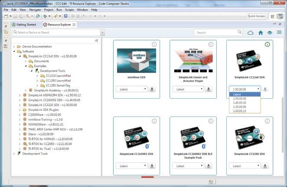Click SimpleLink CC32XX SDK thumbnail image

coord(249,138)
